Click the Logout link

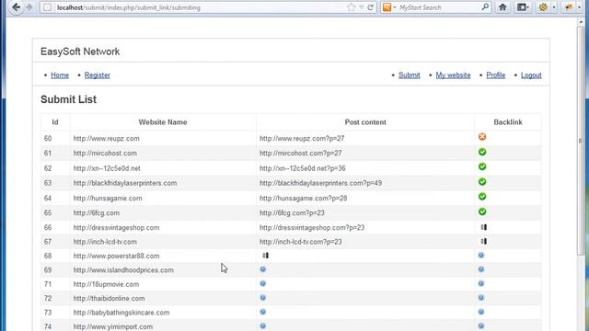[531, 75]
